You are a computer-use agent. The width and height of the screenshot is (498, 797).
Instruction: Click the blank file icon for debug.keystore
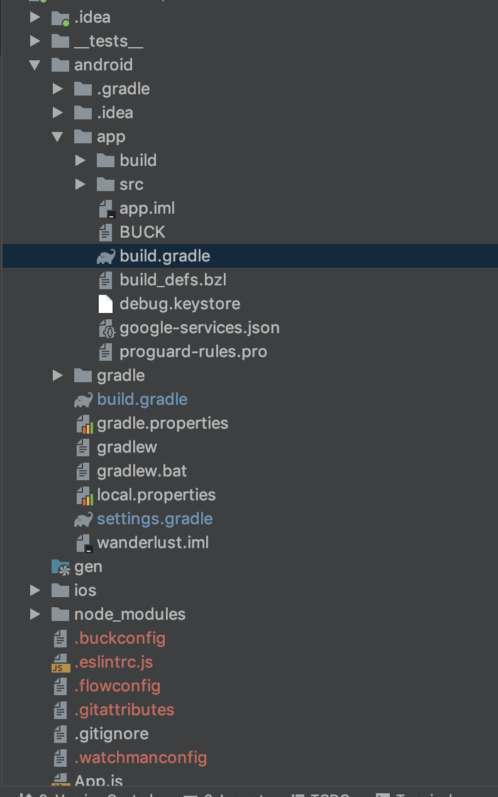(106, 304)
